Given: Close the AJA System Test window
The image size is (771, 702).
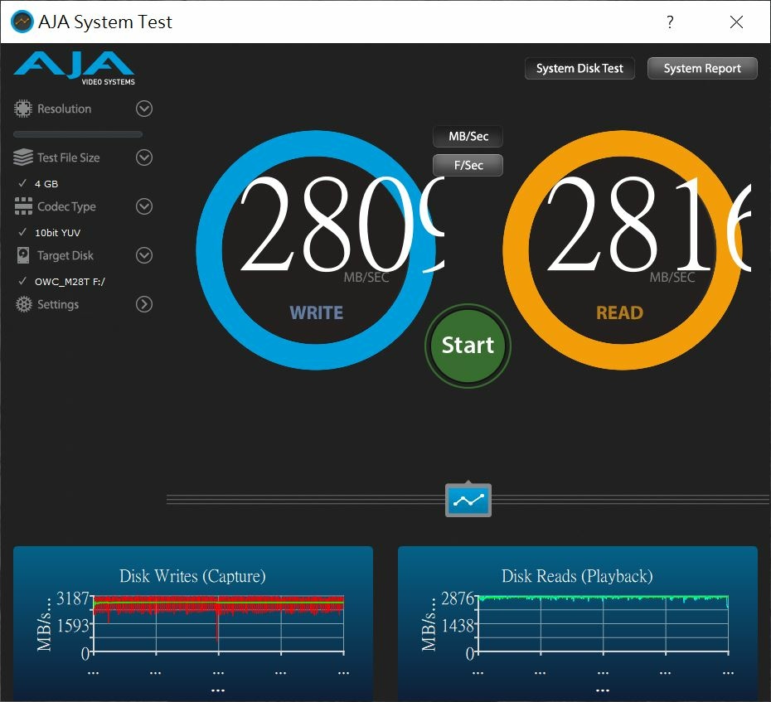Looking at the screenshot, I should (736, 22).
